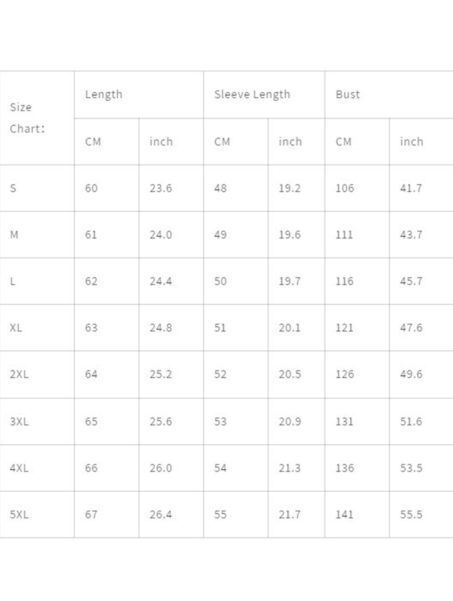
Task: Select the 4XL size row label
Action: tap(19, 468)
